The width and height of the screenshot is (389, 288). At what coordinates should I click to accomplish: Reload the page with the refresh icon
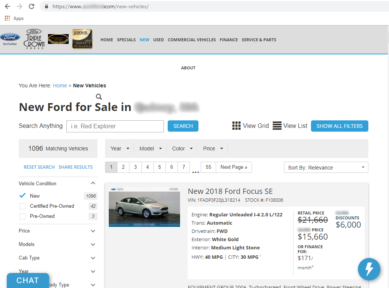click(x=32, y=6)
